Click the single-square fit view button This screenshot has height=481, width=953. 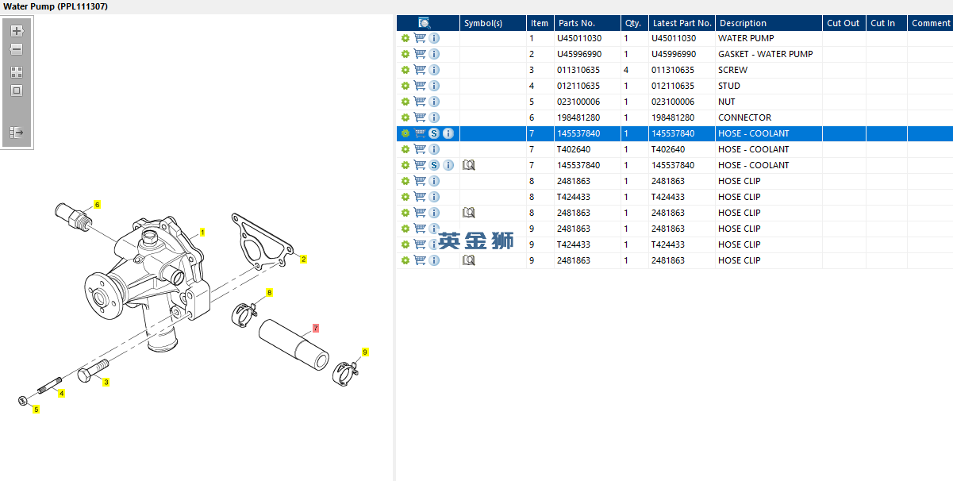(x=17, y=90)
